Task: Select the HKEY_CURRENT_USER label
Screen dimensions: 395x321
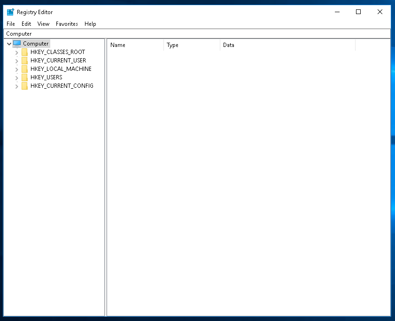Action: [x=58, y=61]
